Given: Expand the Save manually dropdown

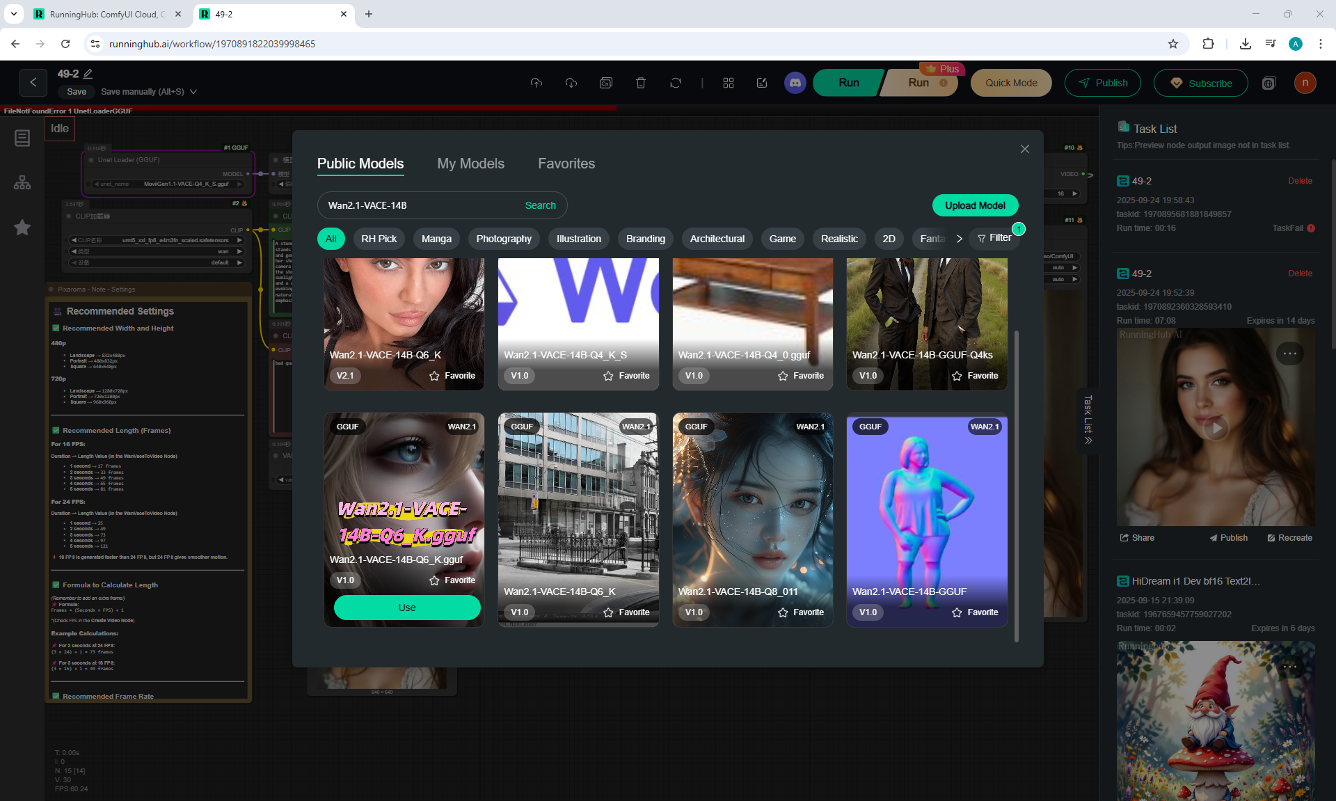Looking at the screenshot, I should click(193, 92).
